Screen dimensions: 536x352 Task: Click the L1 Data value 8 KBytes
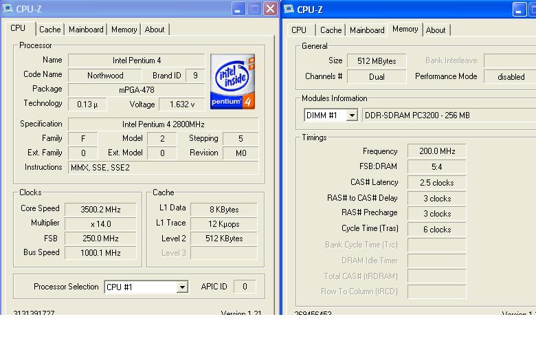pyautogui.click(x=224, y=210)
